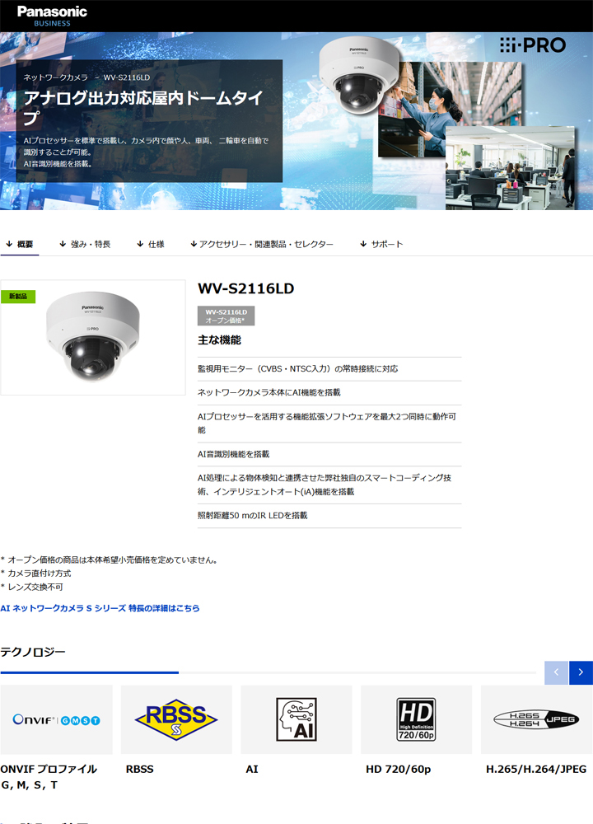Click the previous arrow in technology carousel

click(556, 672)
